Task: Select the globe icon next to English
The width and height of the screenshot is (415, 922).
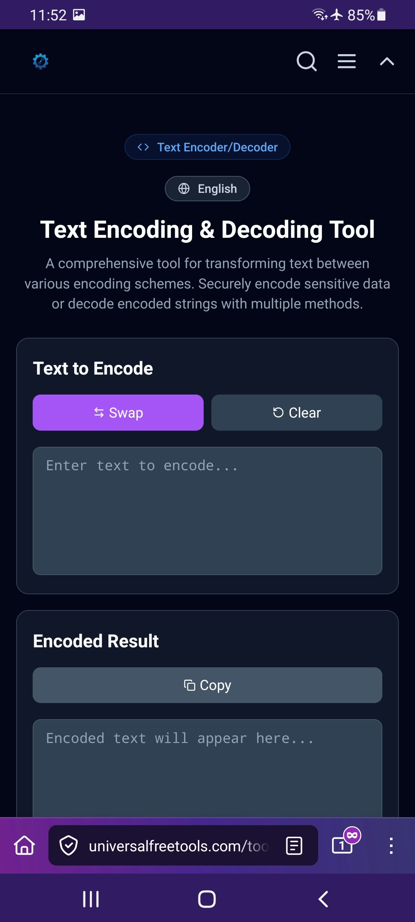Action: [184, 189]
